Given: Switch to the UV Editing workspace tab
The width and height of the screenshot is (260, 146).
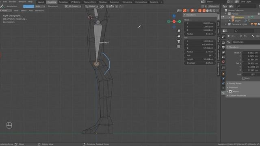Looking at the screenshot, I should tap(76, 2).
